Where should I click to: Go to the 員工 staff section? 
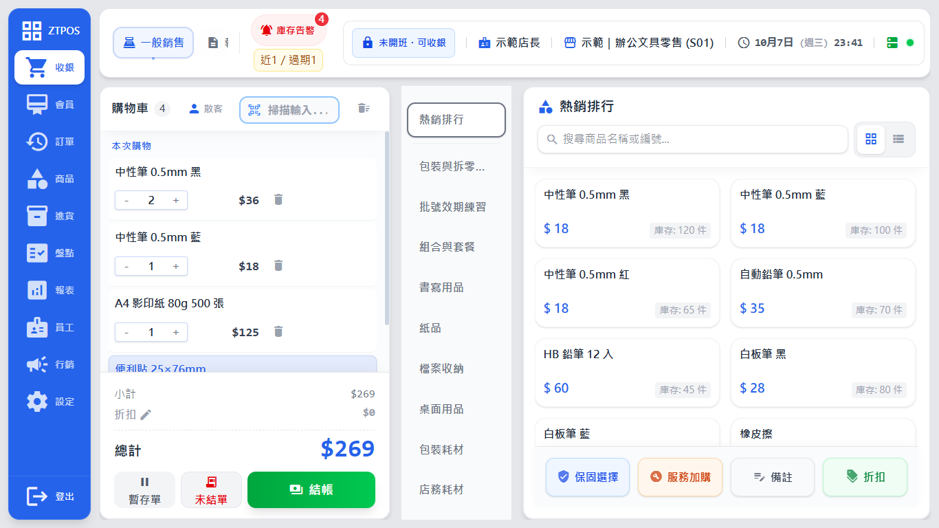click(x=49, y=327)
